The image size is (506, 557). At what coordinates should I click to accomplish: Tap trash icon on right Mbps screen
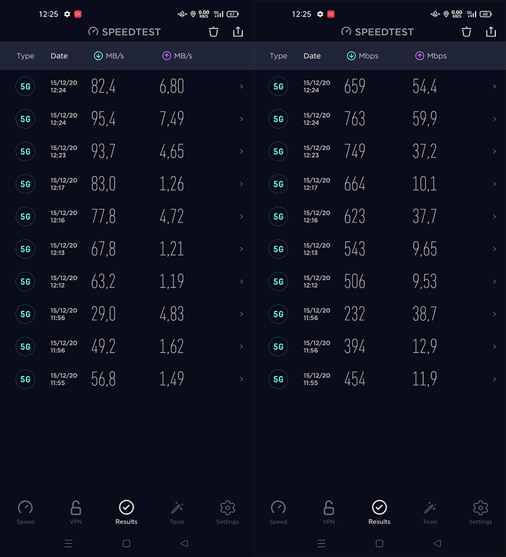(x=466, y=32)
